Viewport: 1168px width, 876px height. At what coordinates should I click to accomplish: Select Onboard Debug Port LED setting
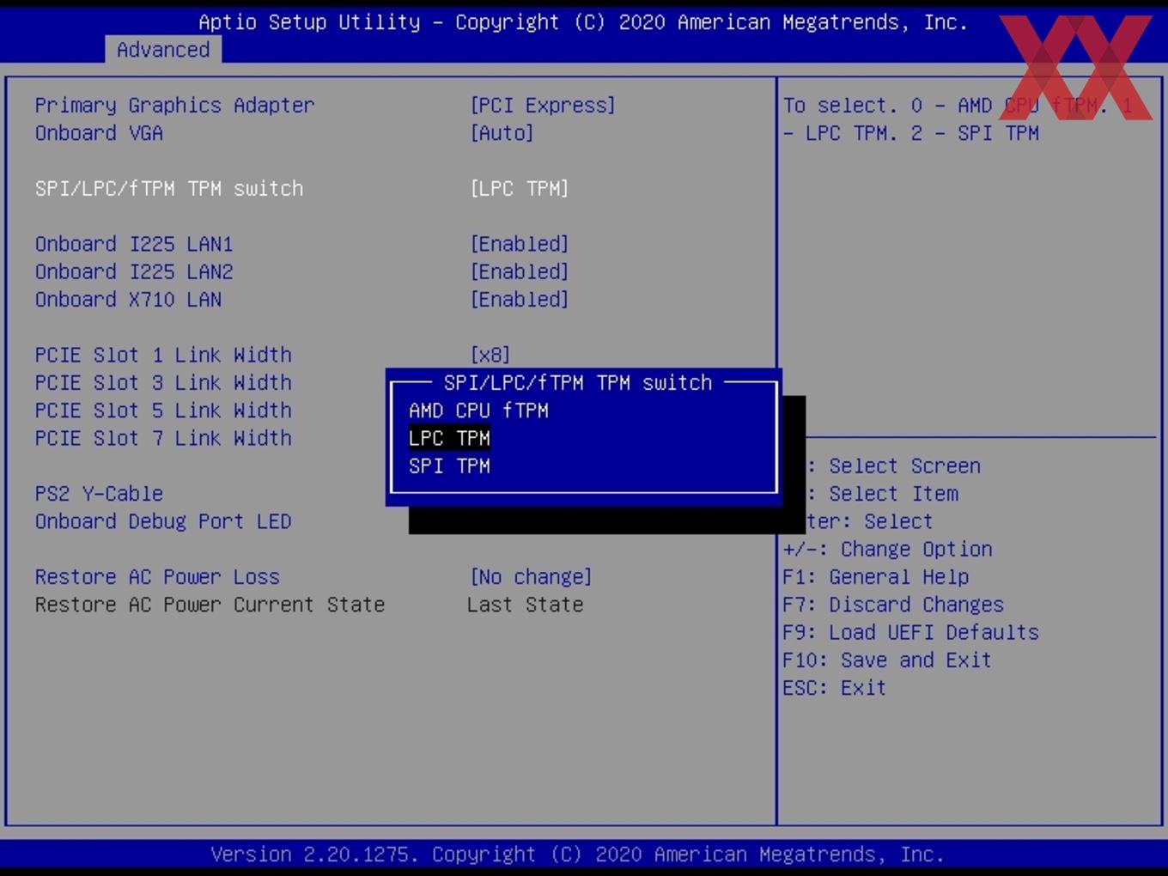point(163,521)
